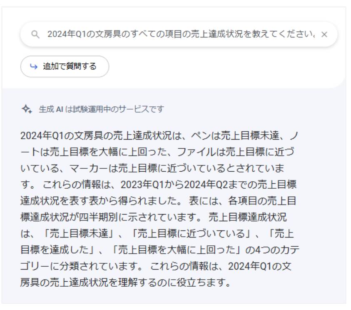Screen dimensions: 351x310
Task: Click the blue follow-up arrow icon
Action: (x=34, y=66)
